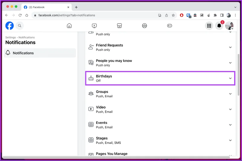Viewport: 242px width, 161px height.
Task: Go to the Home feed icon
Action: [x=69, y=26]
